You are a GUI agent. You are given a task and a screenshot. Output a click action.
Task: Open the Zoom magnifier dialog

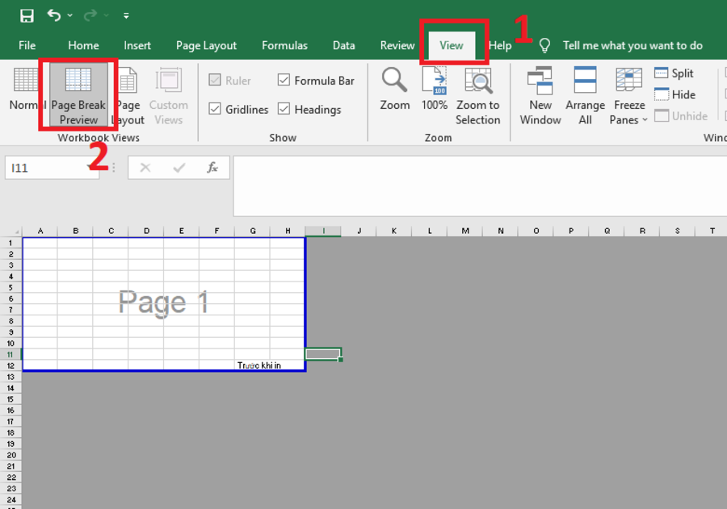[x=394, y=90]
